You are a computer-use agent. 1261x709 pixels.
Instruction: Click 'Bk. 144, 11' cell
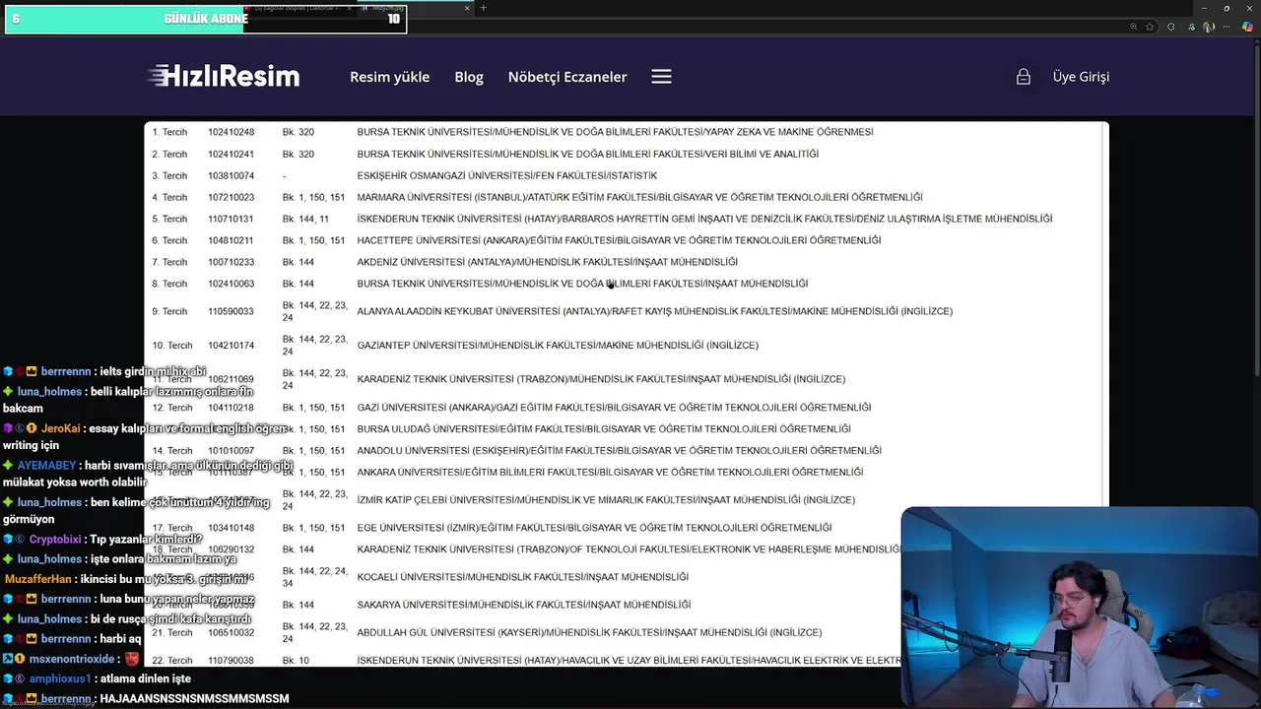point(305,219)
